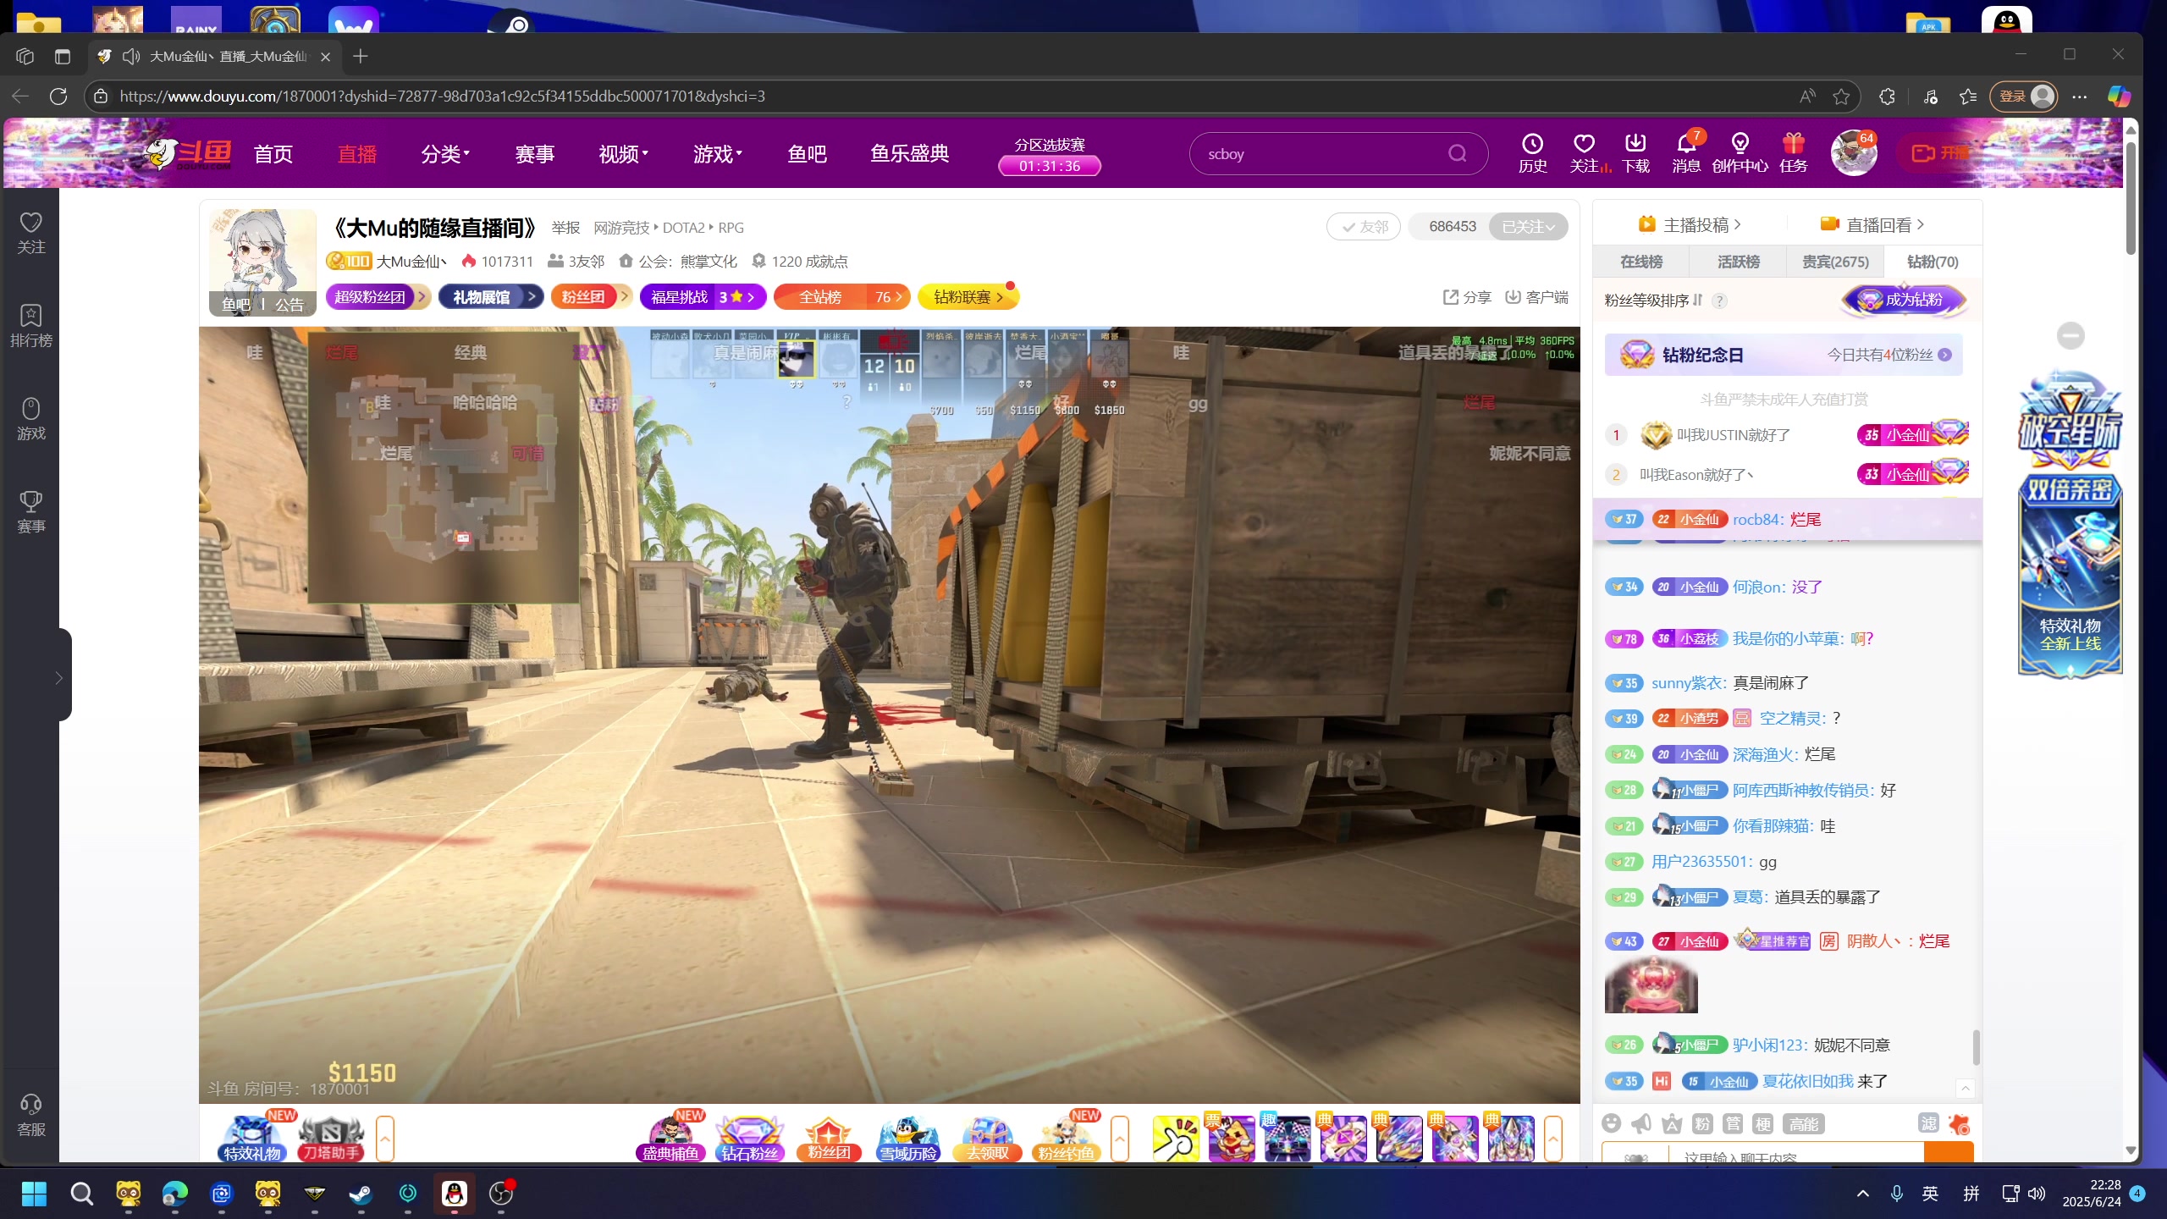Expand the 分类 dropdown in the top nav

pos(445,154)
